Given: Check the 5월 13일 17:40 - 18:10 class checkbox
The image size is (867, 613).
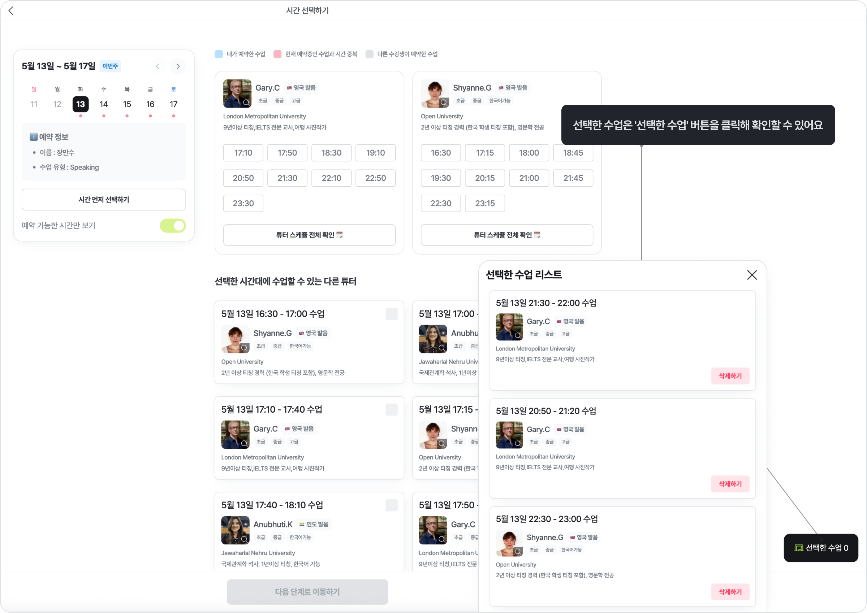Looking at the screenshot, I should (391, 505).
